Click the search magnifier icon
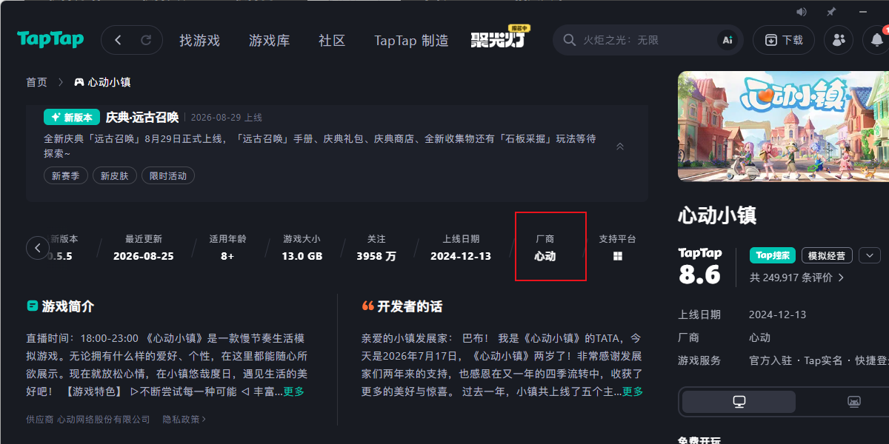 pos(569,40)
